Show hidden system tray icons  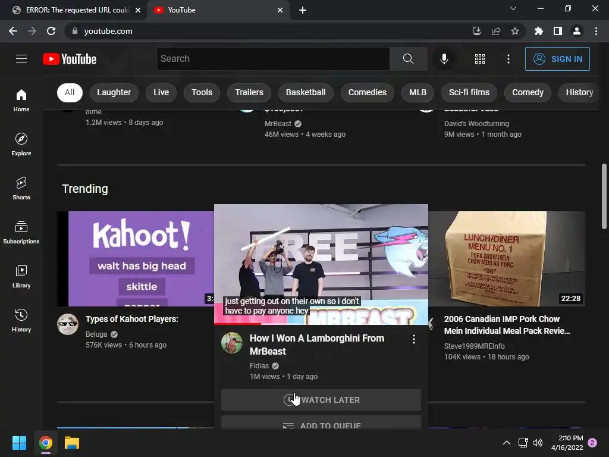507,443
